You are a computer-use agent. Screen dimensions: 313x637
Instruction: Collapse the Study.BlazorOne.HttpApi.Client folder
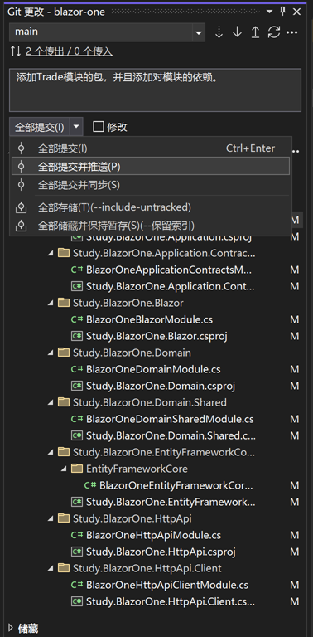pyautogui.click(x=51, y=568)
